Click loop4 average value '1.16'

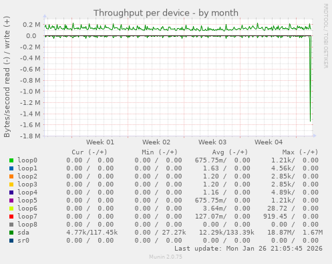click(x=210, y=192)
